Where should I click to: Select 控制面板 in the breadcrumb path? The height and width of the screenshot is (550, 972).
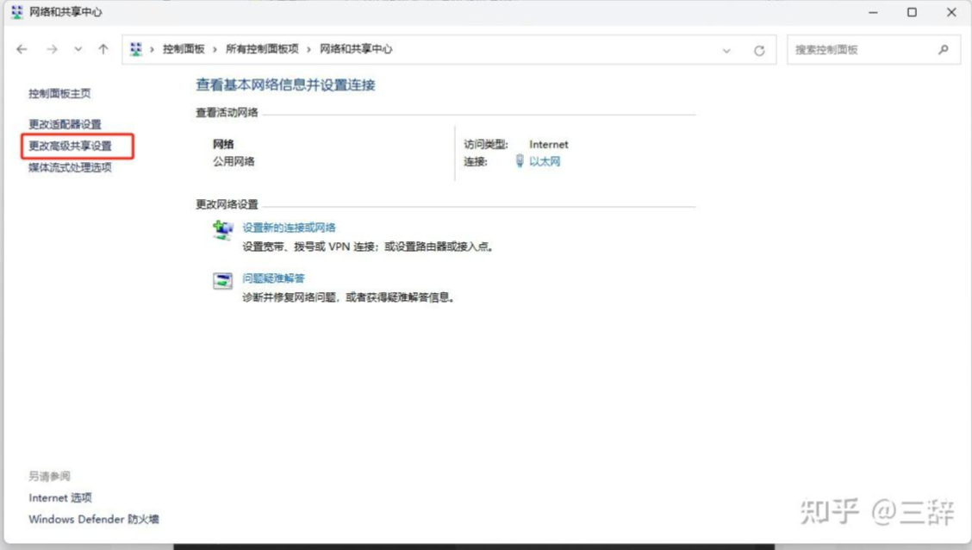tap(184, 50)
